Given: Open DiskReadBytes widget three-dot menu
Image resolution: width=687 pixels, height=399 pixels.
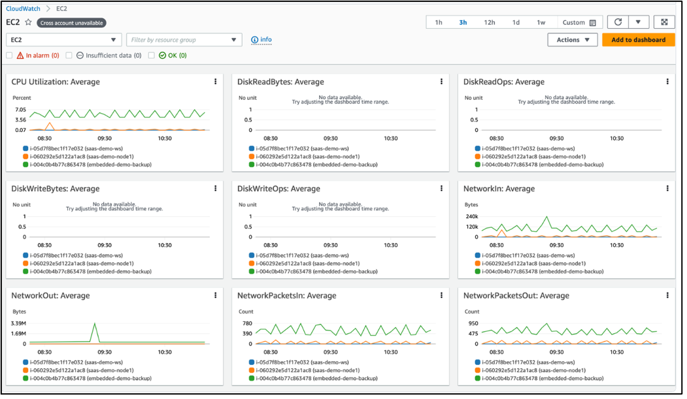Looking at the screenshot, I should point(441,82).
